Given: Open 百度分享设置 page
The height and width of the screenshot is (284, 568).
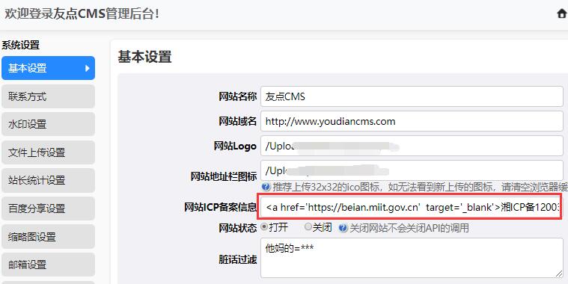Looking at the screenshot, I should [48, 209].
